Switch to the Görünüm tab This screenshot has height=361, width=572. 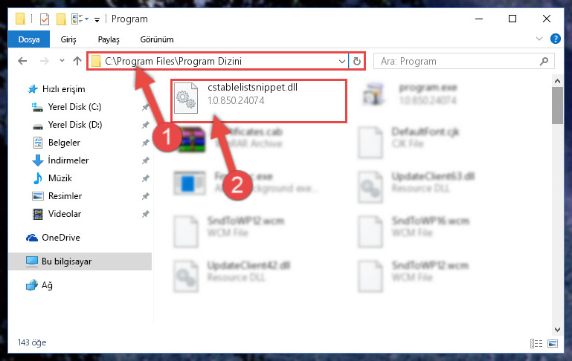pos(157,39)
